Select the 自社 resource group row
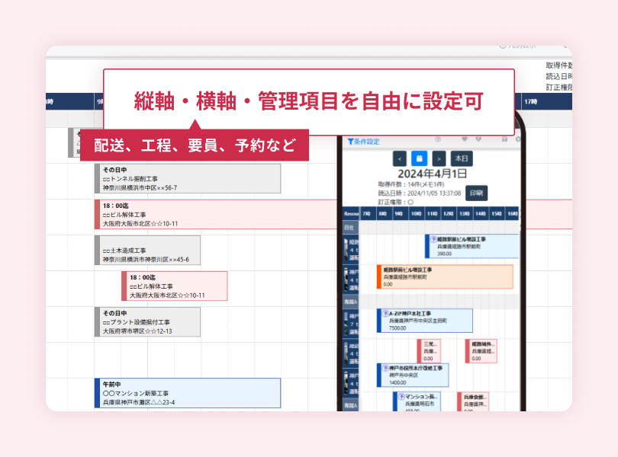This screenshot has width=618, height=457. 349,228
